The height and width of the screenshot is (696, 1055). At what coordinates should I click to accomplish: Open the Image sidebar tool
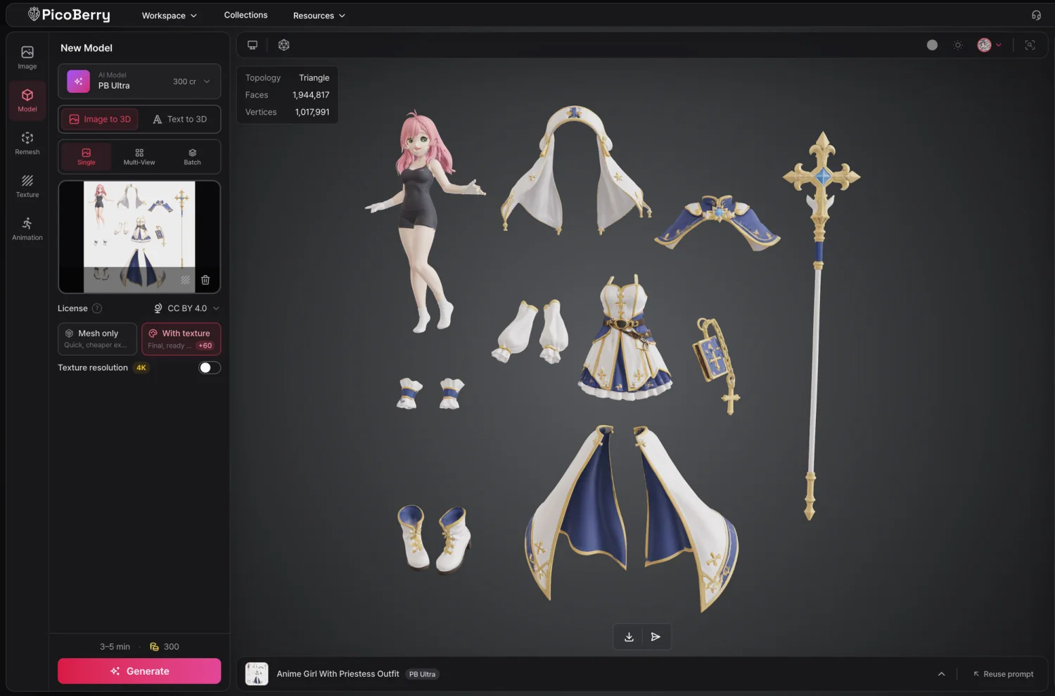click(27, 58)
